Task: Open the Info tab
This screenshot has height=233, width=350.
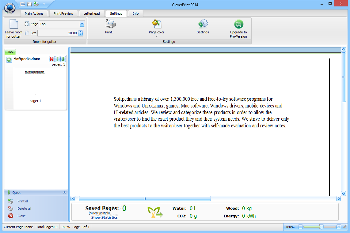Action: click(x=135, y=13)
